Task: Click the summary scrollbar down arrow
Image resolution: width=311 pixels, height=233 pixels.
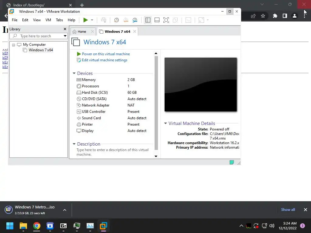Action: pos(156,156)
